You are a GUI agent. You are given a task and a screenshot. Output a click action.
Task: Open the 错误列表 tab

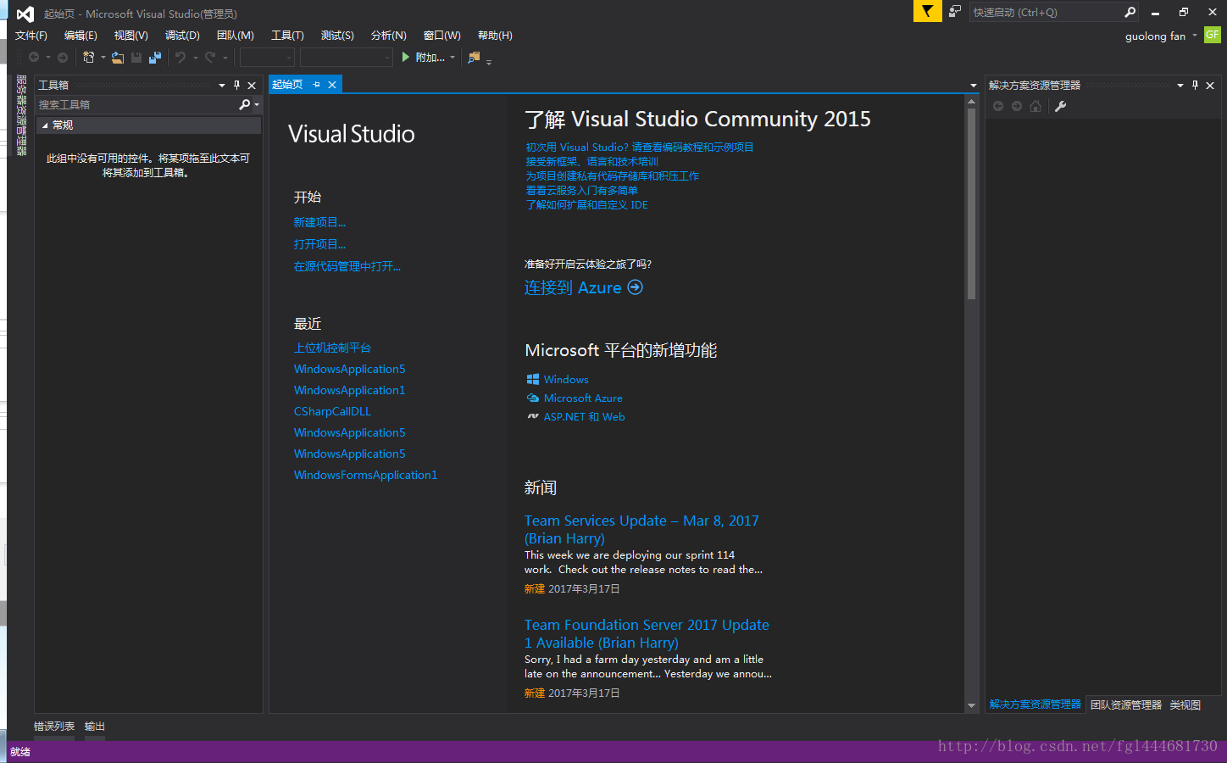coord(54,727)
